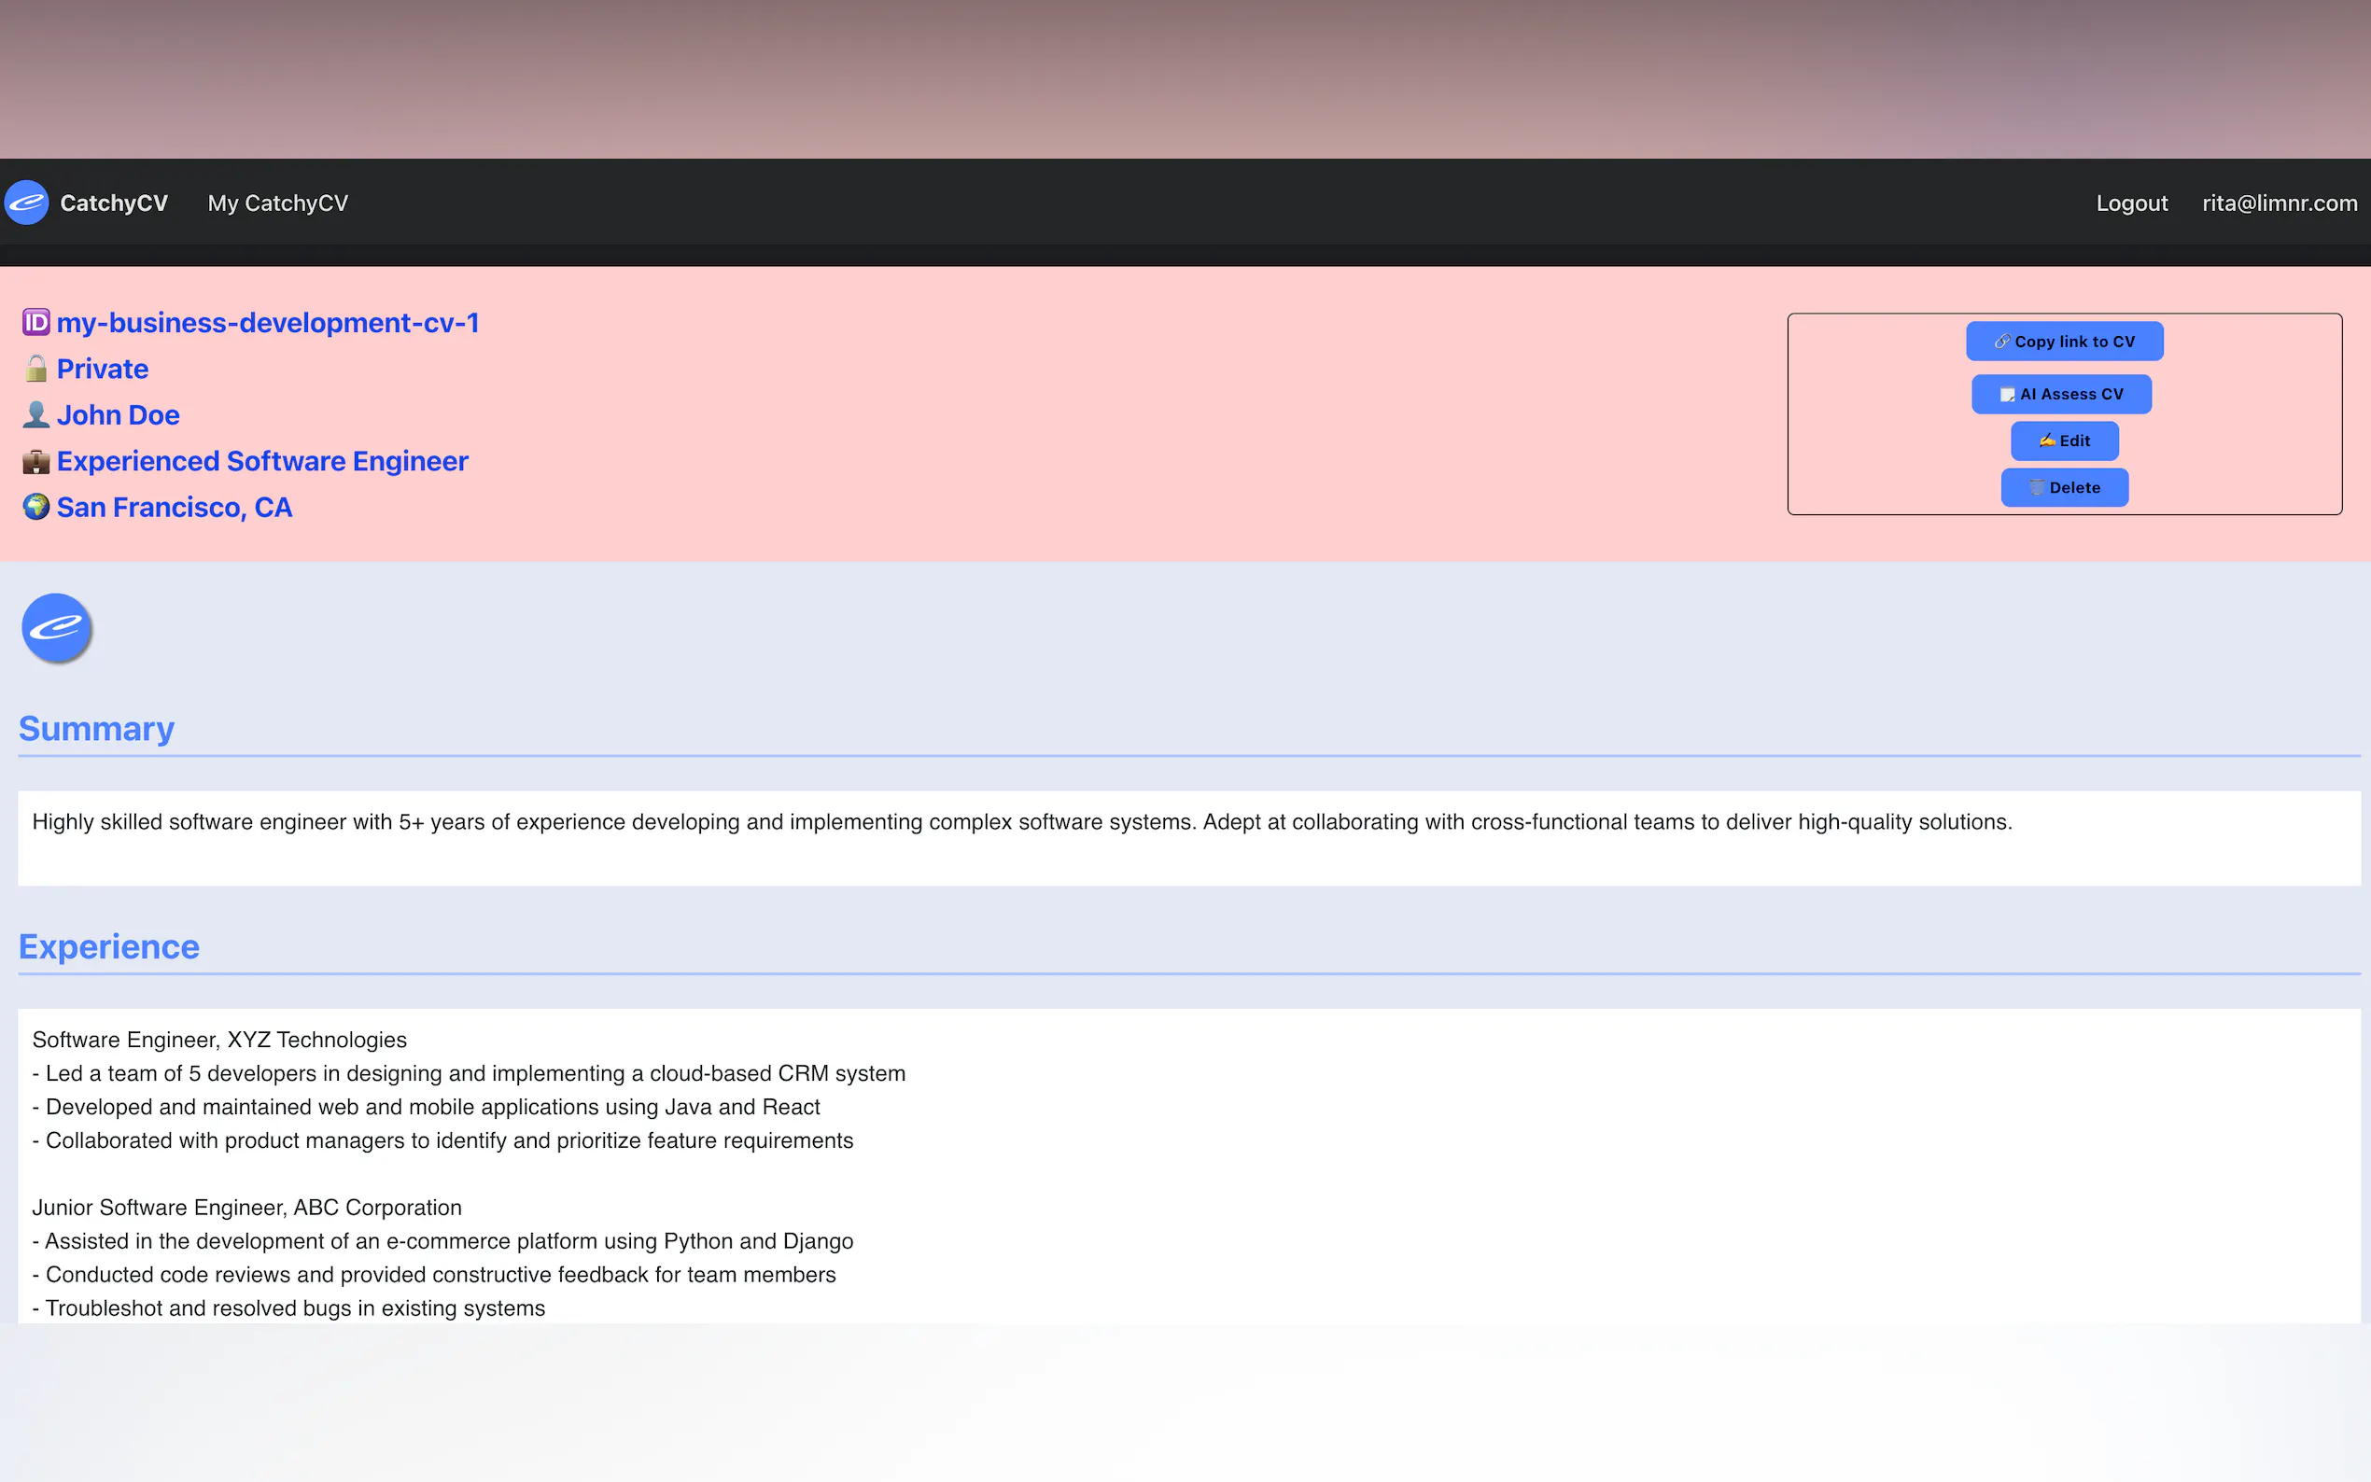Open My CatchyCV in the navigation bar
This screenshot has width=2371, height=1482.
pos(277,203)
